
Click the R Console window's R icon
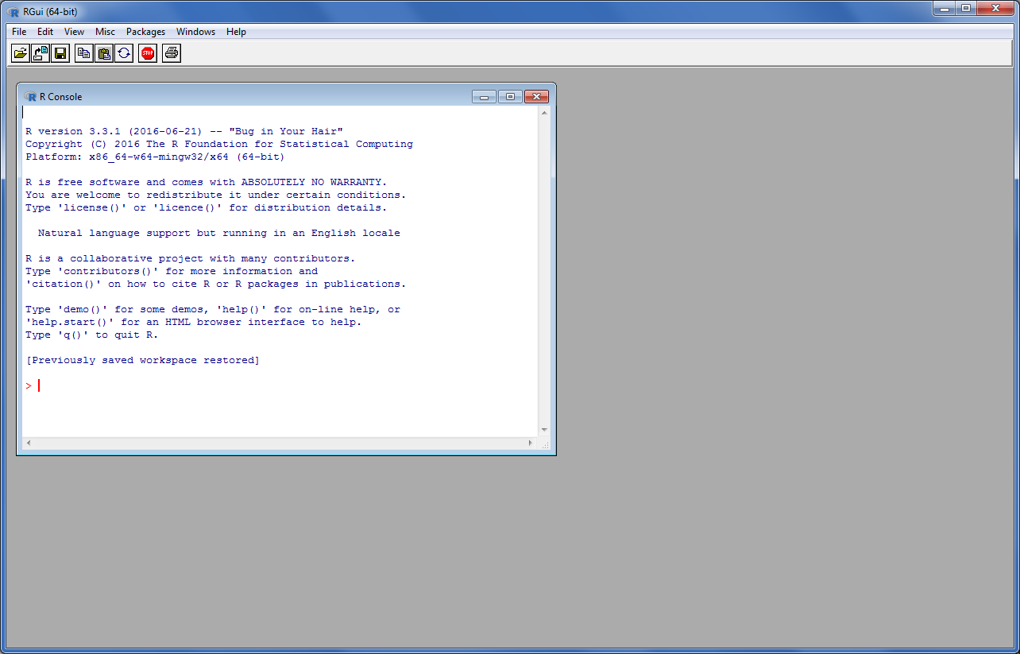[31, 97]
